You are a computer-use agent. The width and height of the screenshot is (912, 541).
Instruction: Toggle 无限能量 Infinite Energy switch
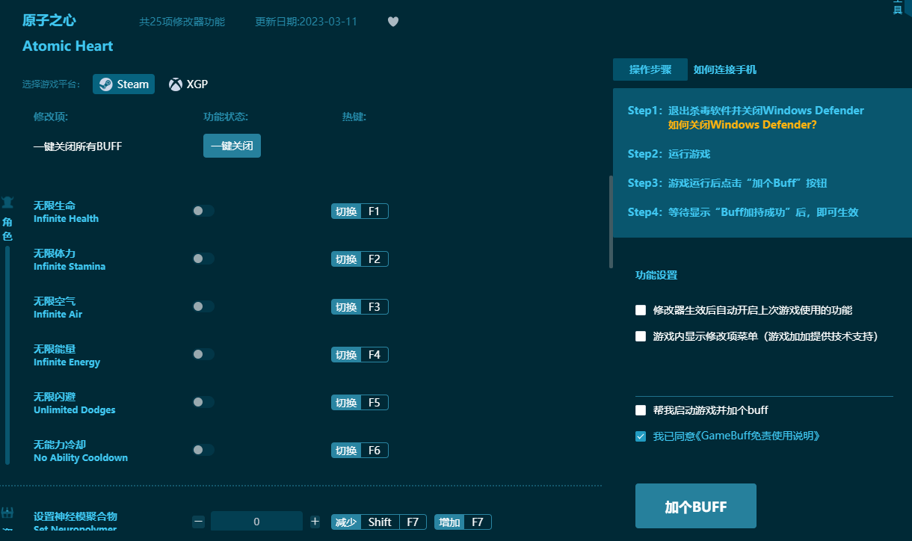[203, 355]
